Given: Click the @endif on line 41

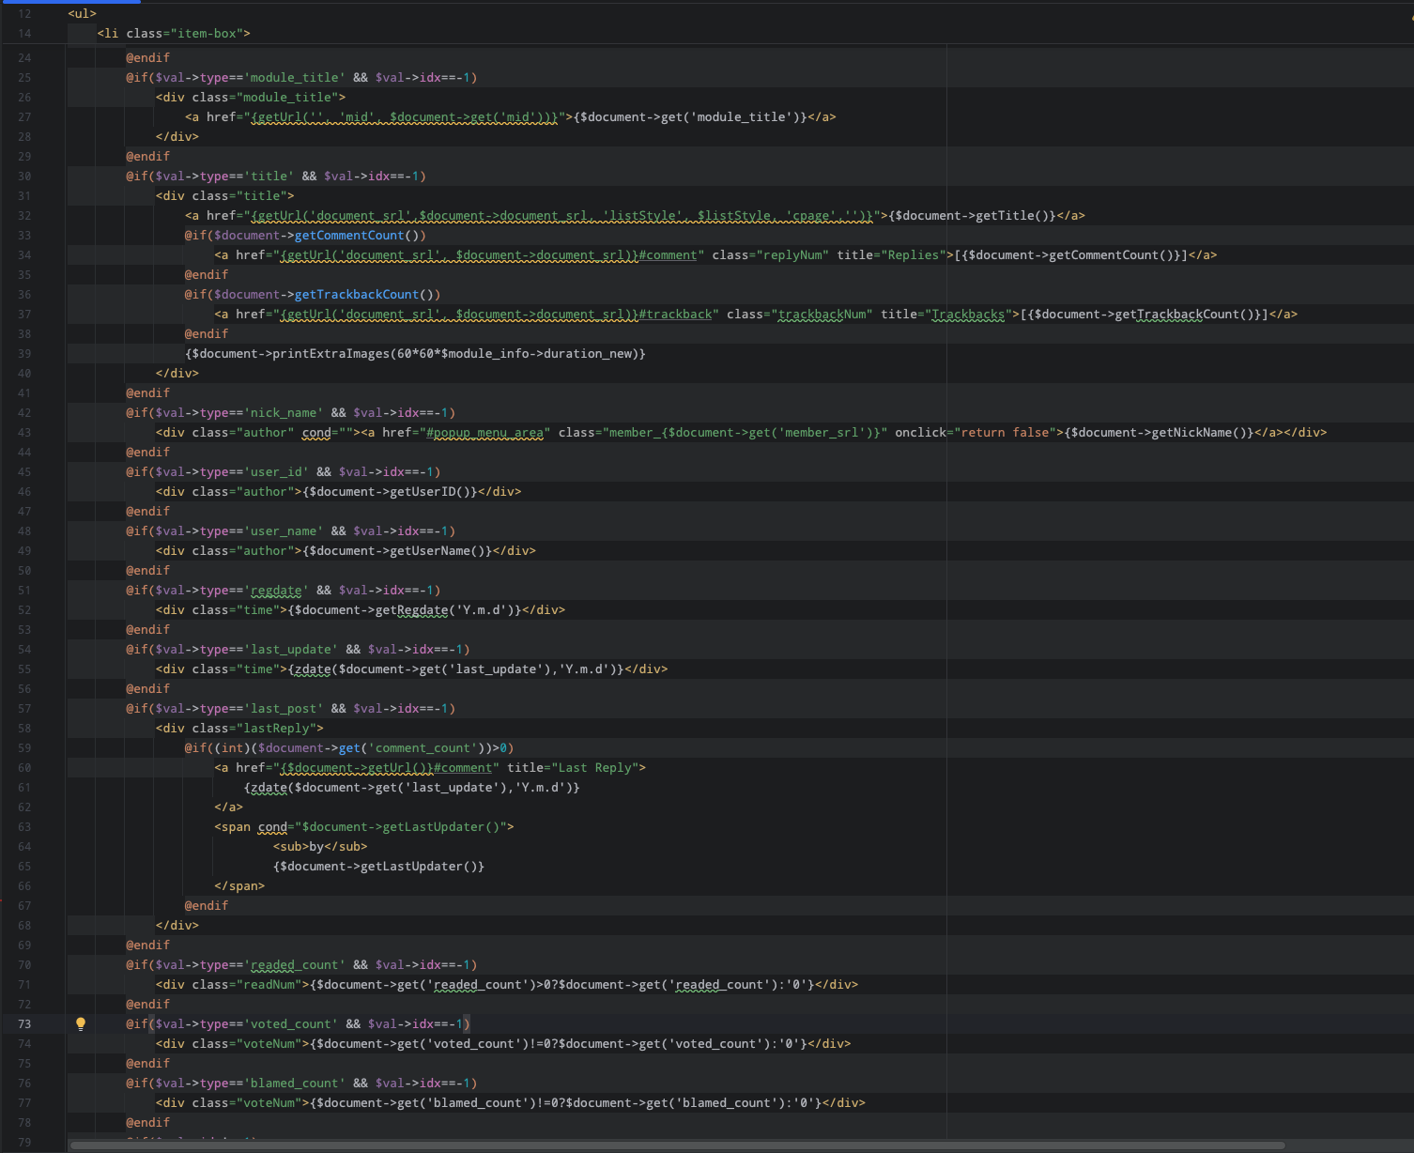Looking at the screenshot, I should point(148,393).
